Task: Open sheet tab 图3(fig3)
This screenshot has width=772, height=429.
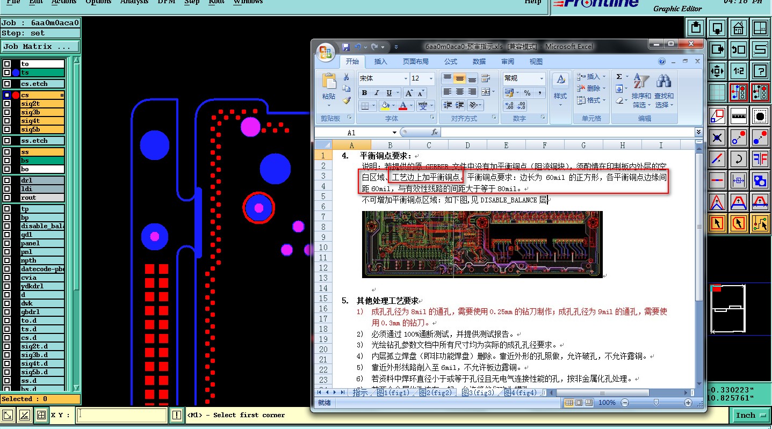Action: [478, 393]
